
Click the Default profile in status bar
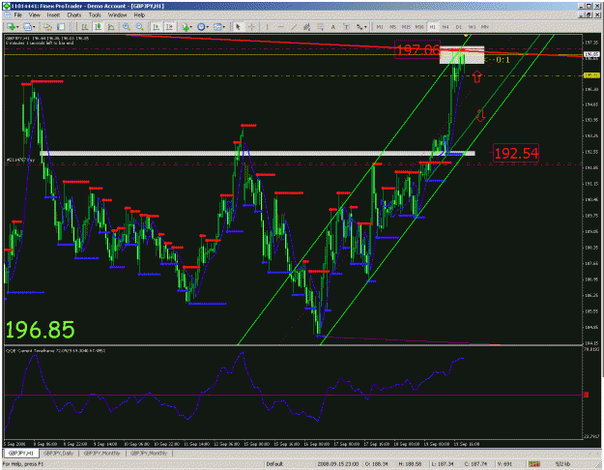point(274,464)
